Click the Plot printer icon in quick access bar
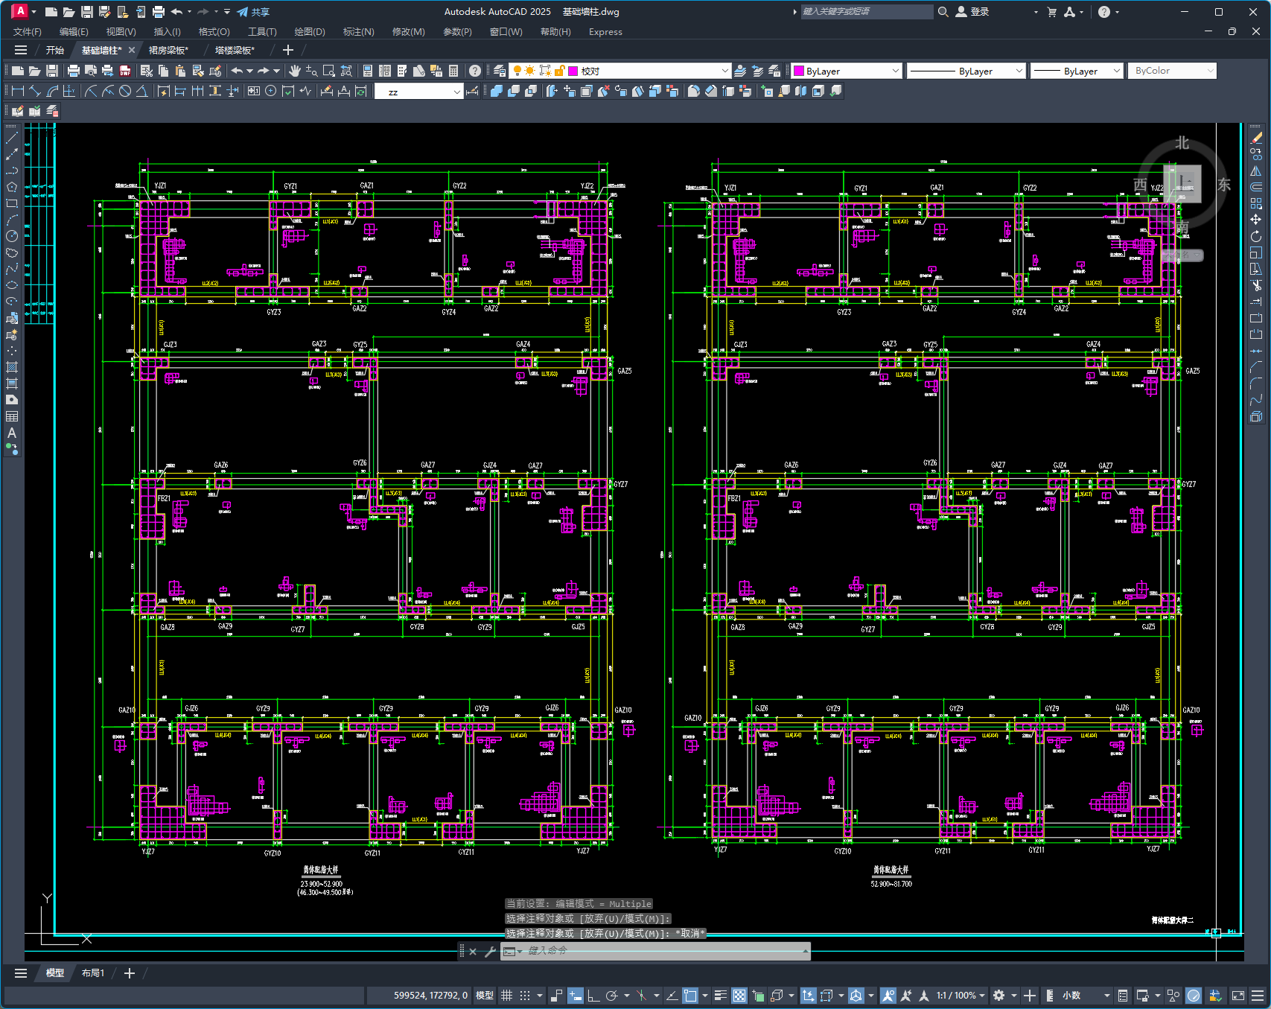This screenshot has width=1271, height=1009. coord(159,12)
